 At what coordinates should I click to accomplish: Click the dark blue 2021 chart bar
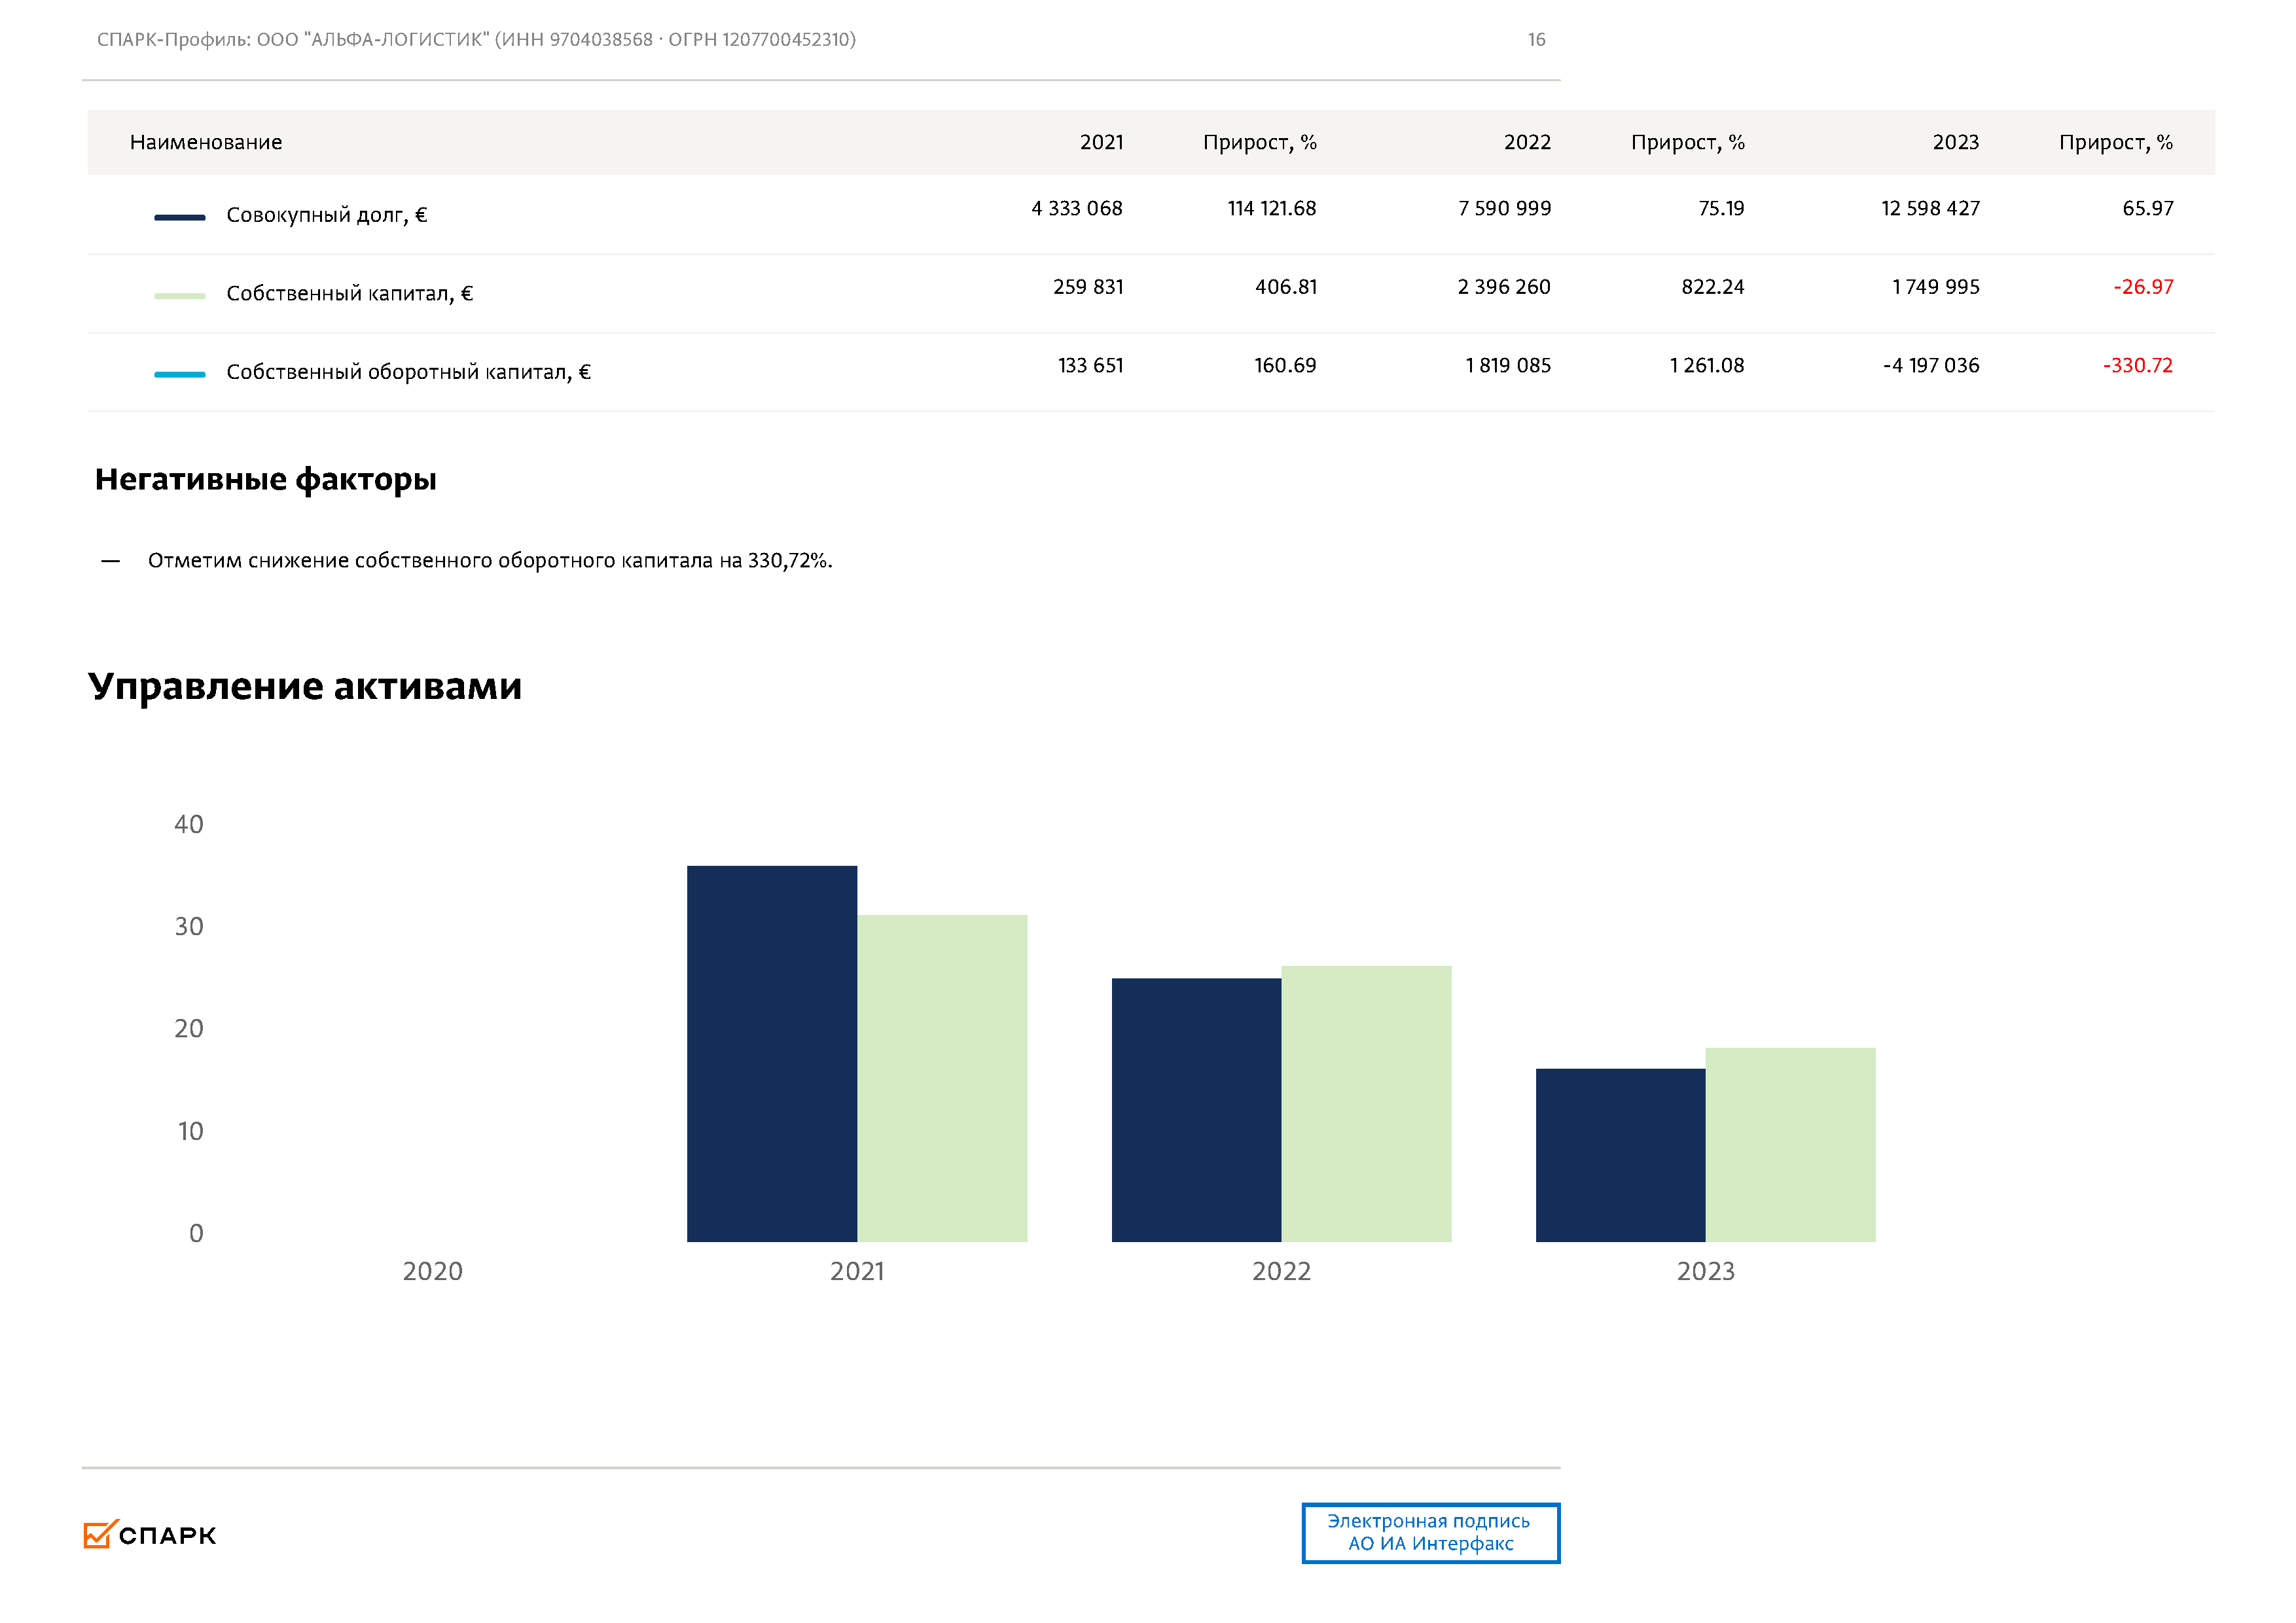point(771,1053)
